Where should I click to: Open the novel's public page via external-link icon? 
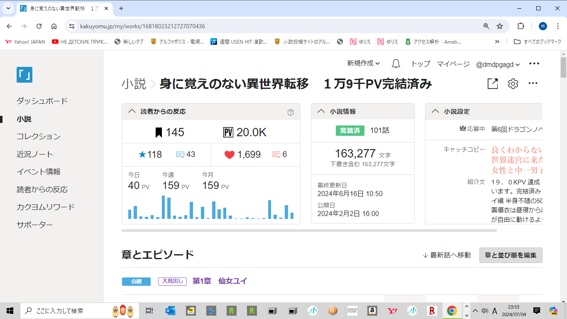click(492, 84)
